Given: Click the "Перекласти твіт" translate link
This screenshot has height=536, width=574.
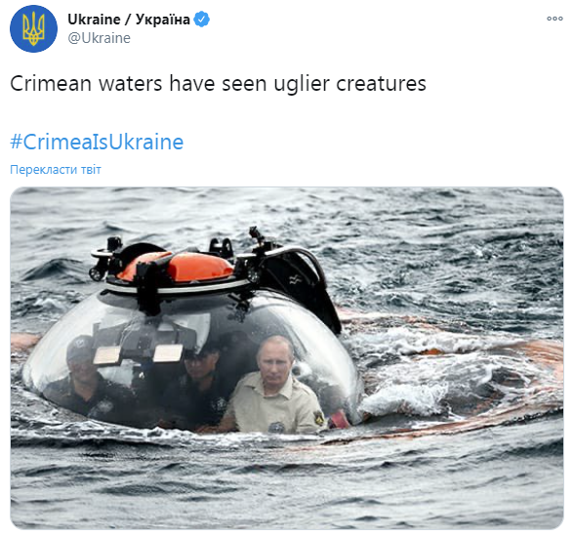Looking at the screenshot, I should [56, 170].
